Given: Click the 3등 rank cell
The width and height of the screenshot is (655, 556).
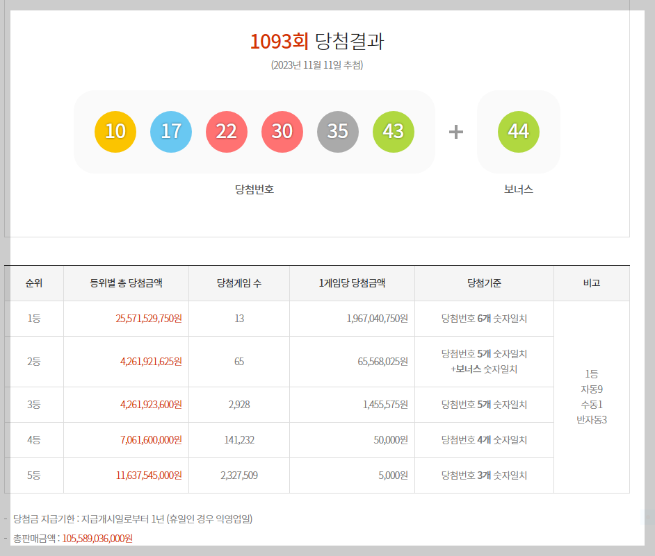Looking at the screenshot, I should [x=34, y=405].
